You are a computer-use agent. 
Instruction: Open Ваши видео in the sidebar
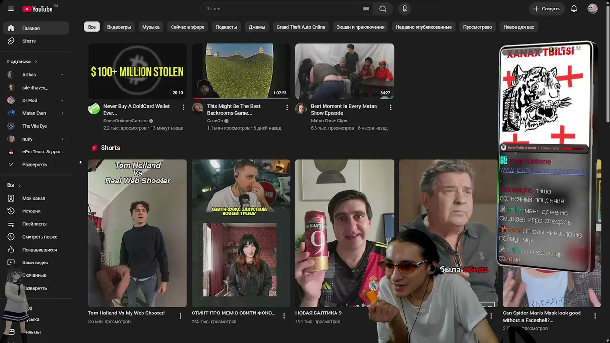(x=36, y=262)
